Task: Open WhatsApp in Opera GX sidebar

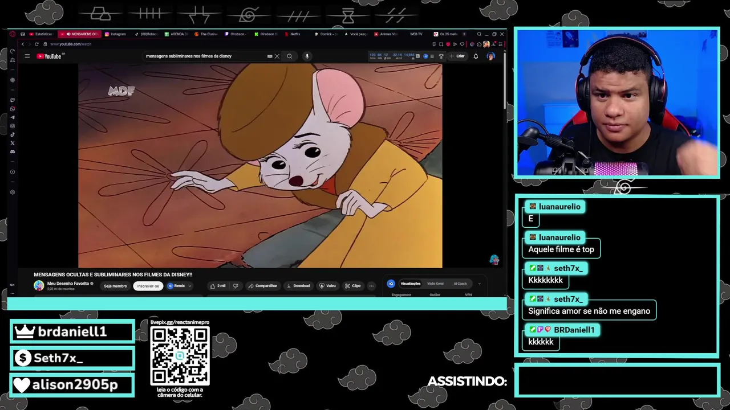Action: click(x=13, y=109)
